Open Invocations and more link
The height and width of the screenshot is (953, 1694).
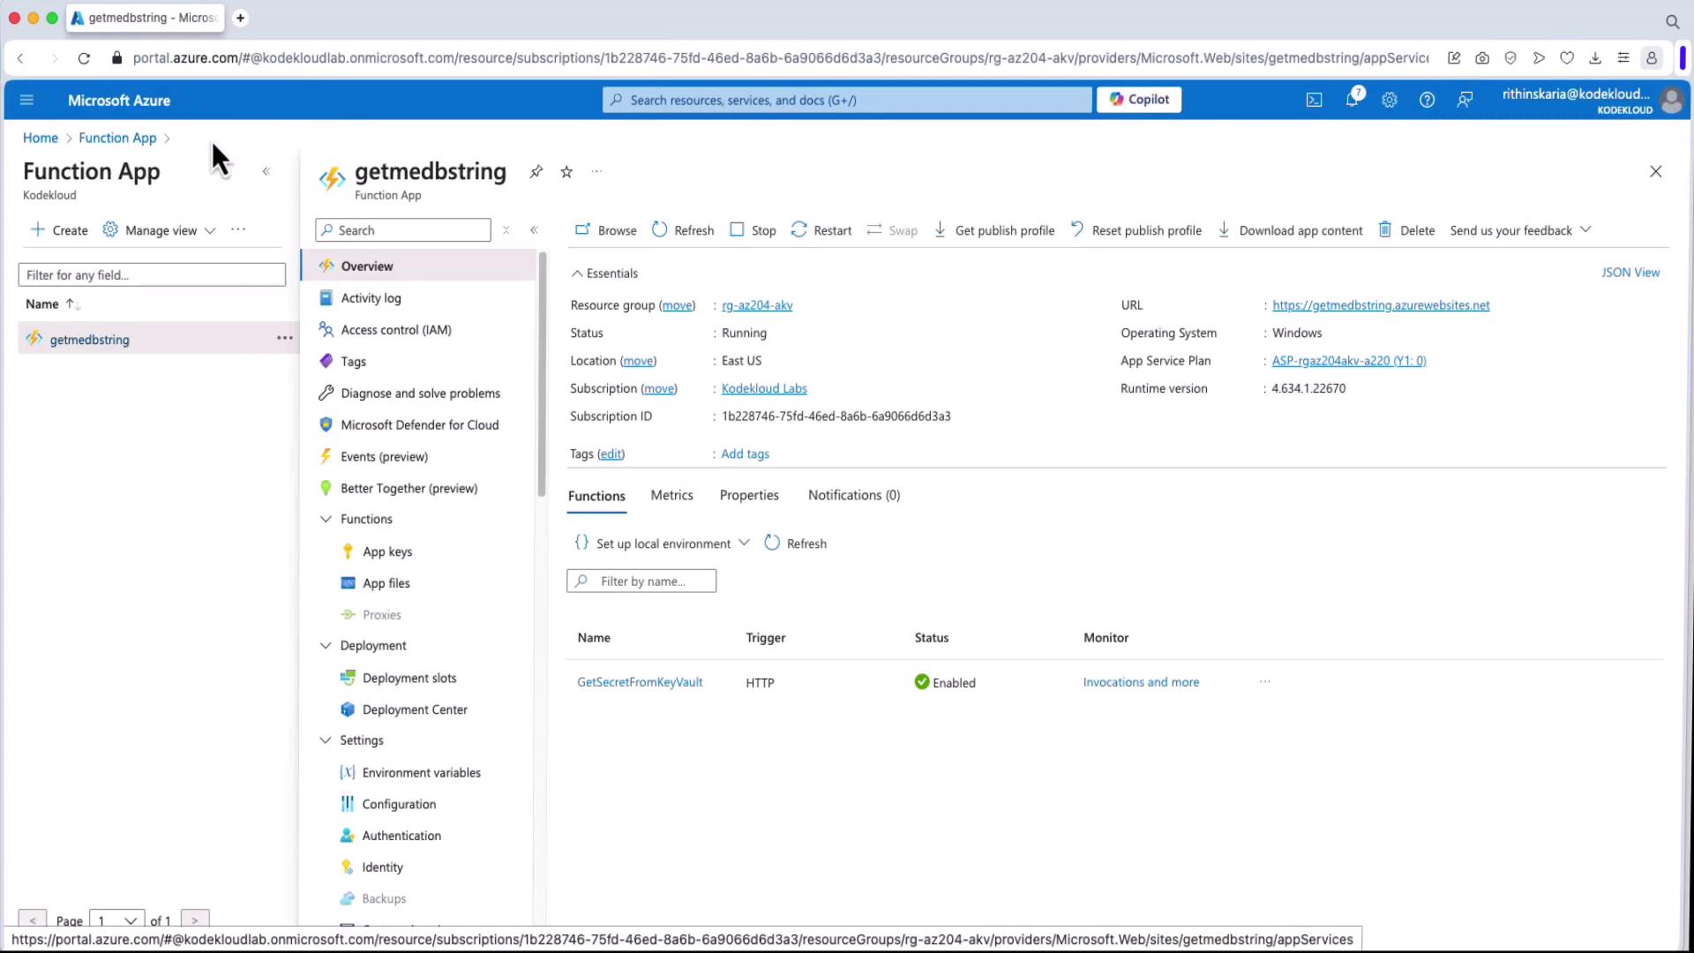(x=1140, y=682)
